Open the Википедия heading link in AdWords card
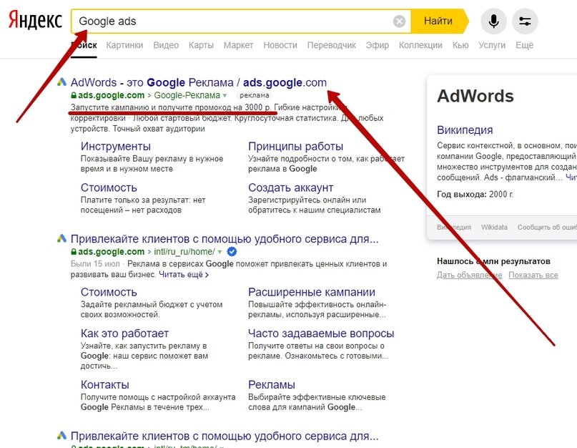The height and width of the screenshot is (448, 577). tap(465, 130)
